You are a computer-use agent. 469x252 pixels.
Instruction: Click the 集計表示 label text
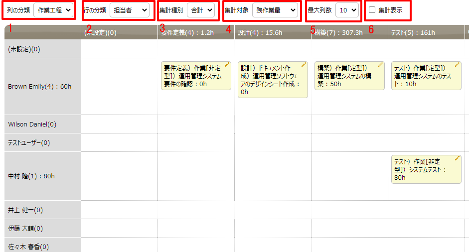tap(390, 10)
